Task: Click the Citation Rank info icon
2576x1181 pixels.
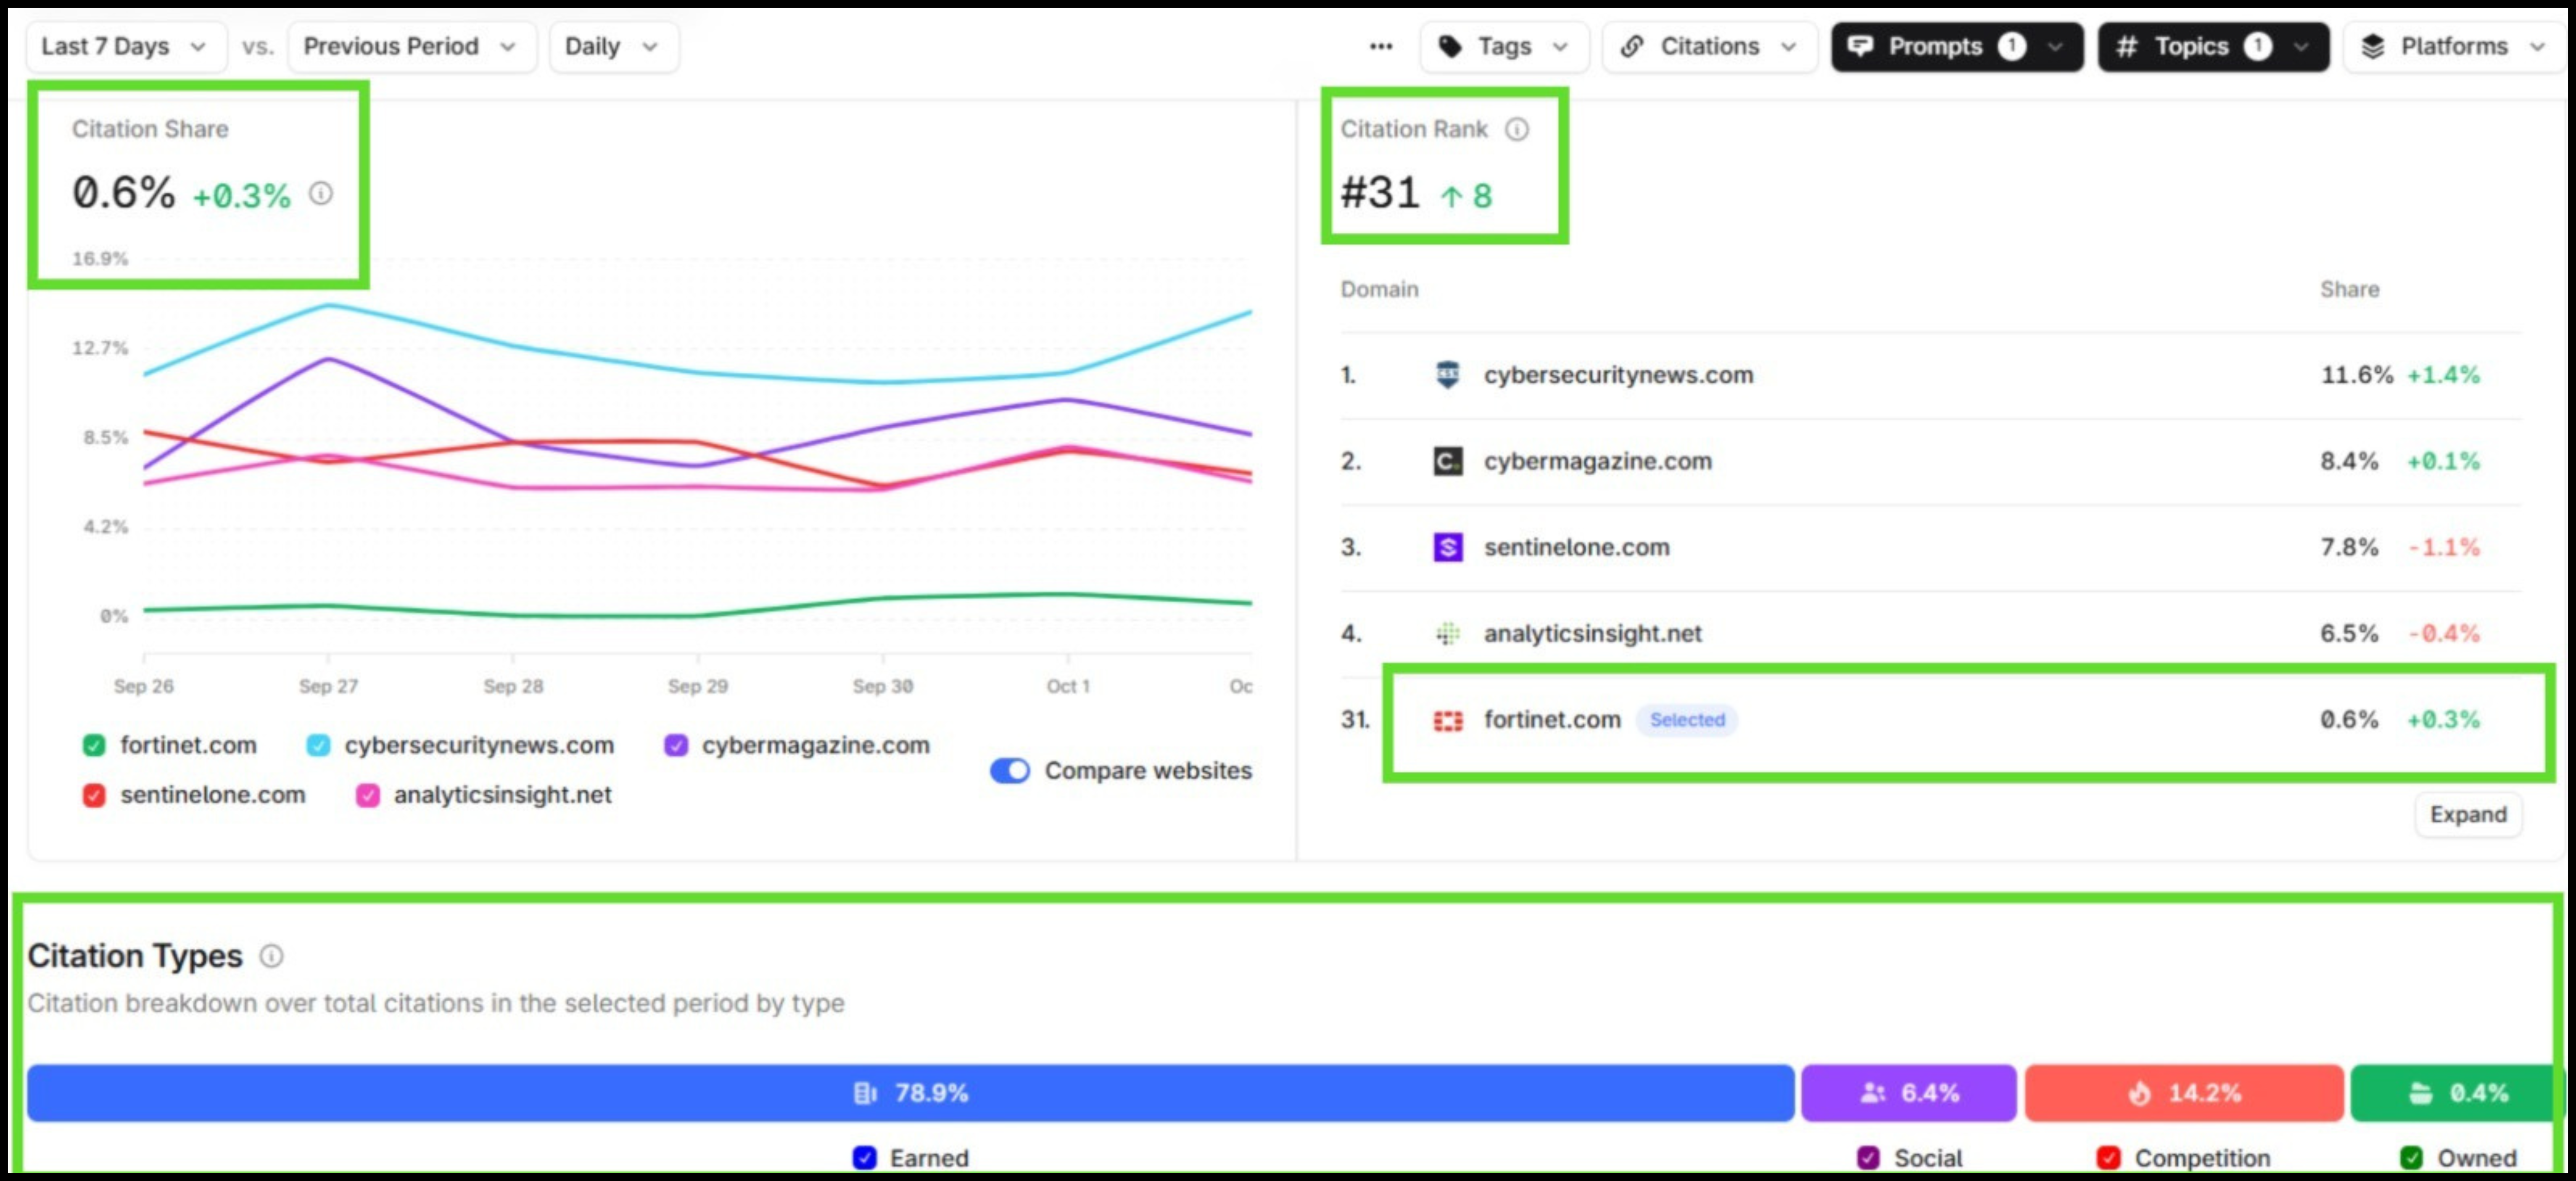Action: (1516, 129)
